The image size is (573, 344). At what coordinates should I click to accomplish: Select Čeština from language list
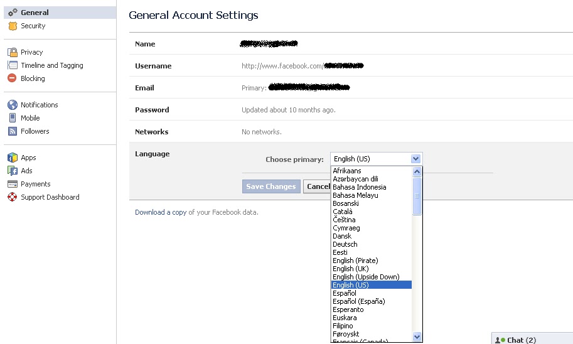coord(372,220)
